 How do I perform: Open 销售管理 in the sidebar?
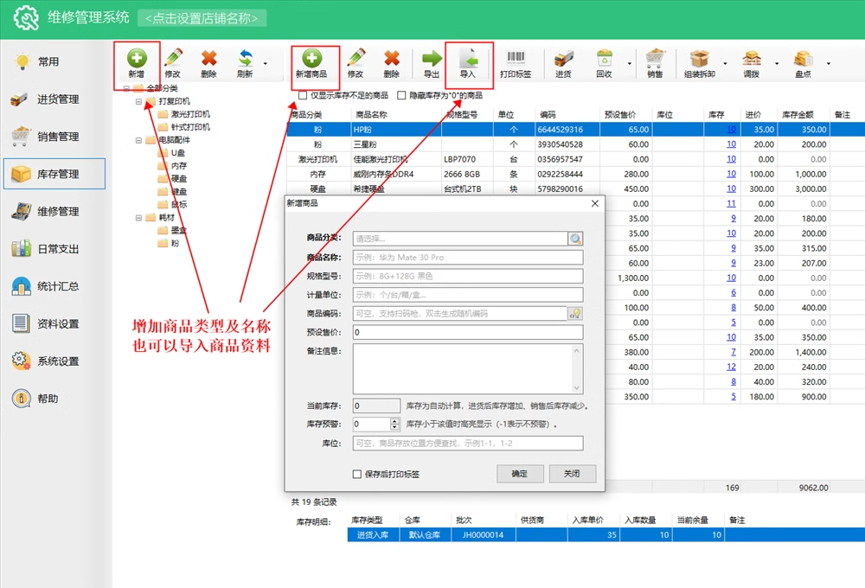pos(54,137)
